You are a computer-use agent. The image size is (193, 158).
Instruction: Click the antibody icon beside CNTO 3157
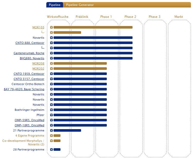(x=51, y=79)
